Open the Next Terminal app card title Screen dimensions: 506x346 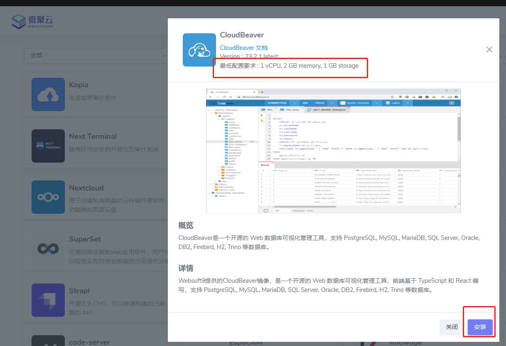coord(93,136)
